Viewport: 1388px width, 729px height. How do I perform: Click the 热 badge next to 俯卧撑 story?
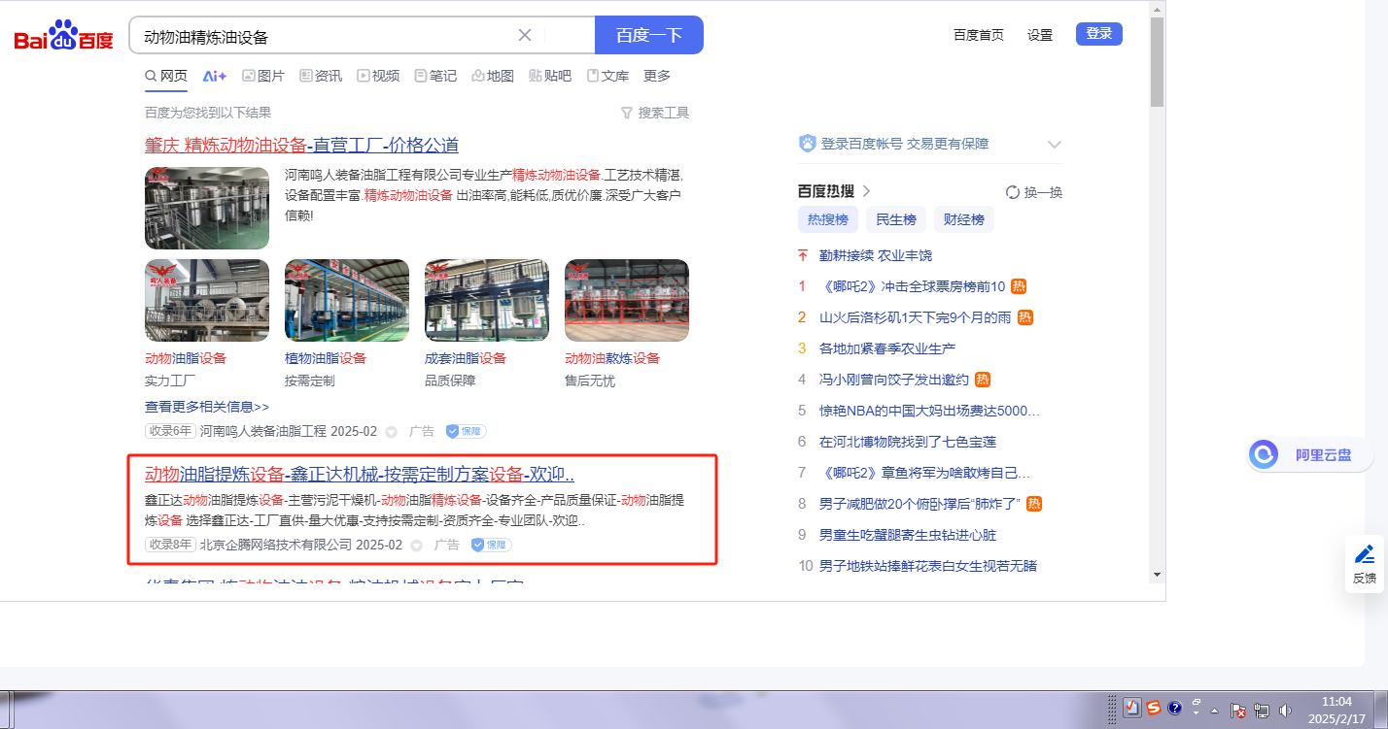(x=1035, y=504)
